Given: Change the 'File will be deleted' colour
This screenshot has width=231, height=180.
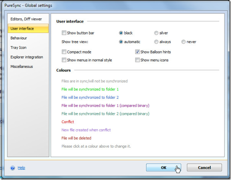Looking at the screenshot, I should [76, 138].
